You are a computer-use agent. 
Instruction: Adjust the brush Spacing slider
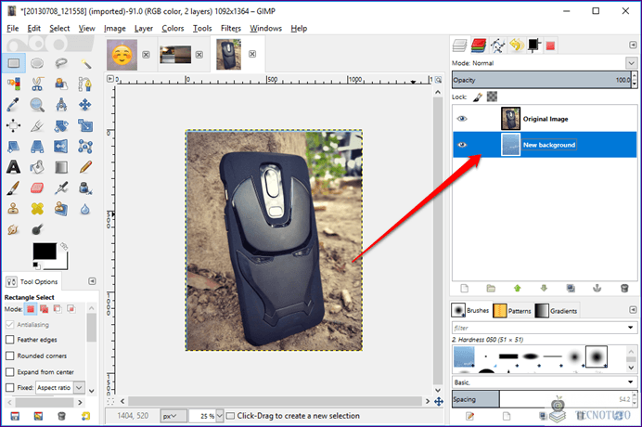[x=542, y=399]
